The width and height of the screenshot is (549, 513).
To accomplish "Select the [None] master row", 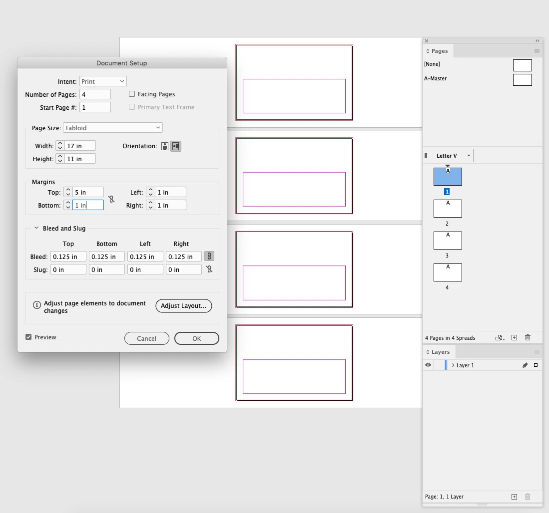I will pos(478,64).
